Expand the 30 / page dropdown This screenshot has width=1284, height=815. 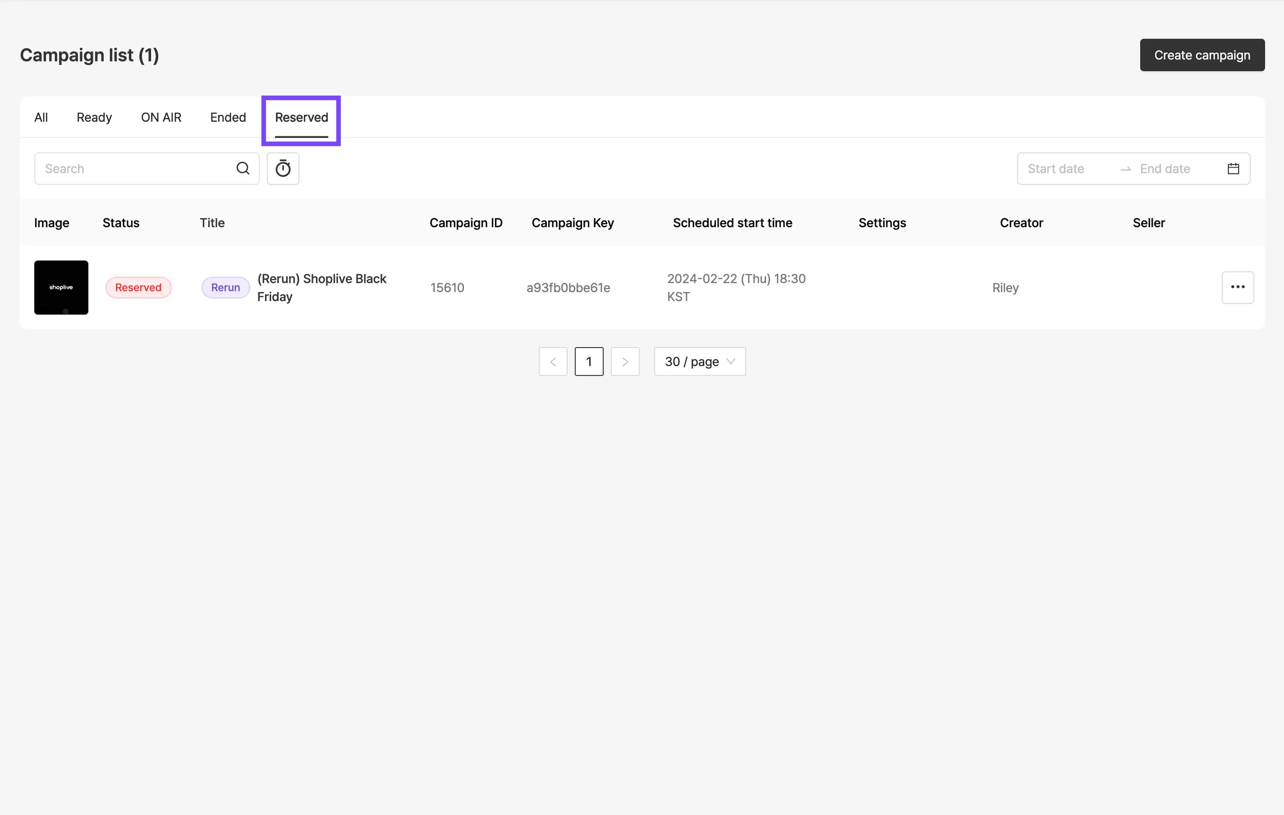pyautogui.click(x=700, y=362)
